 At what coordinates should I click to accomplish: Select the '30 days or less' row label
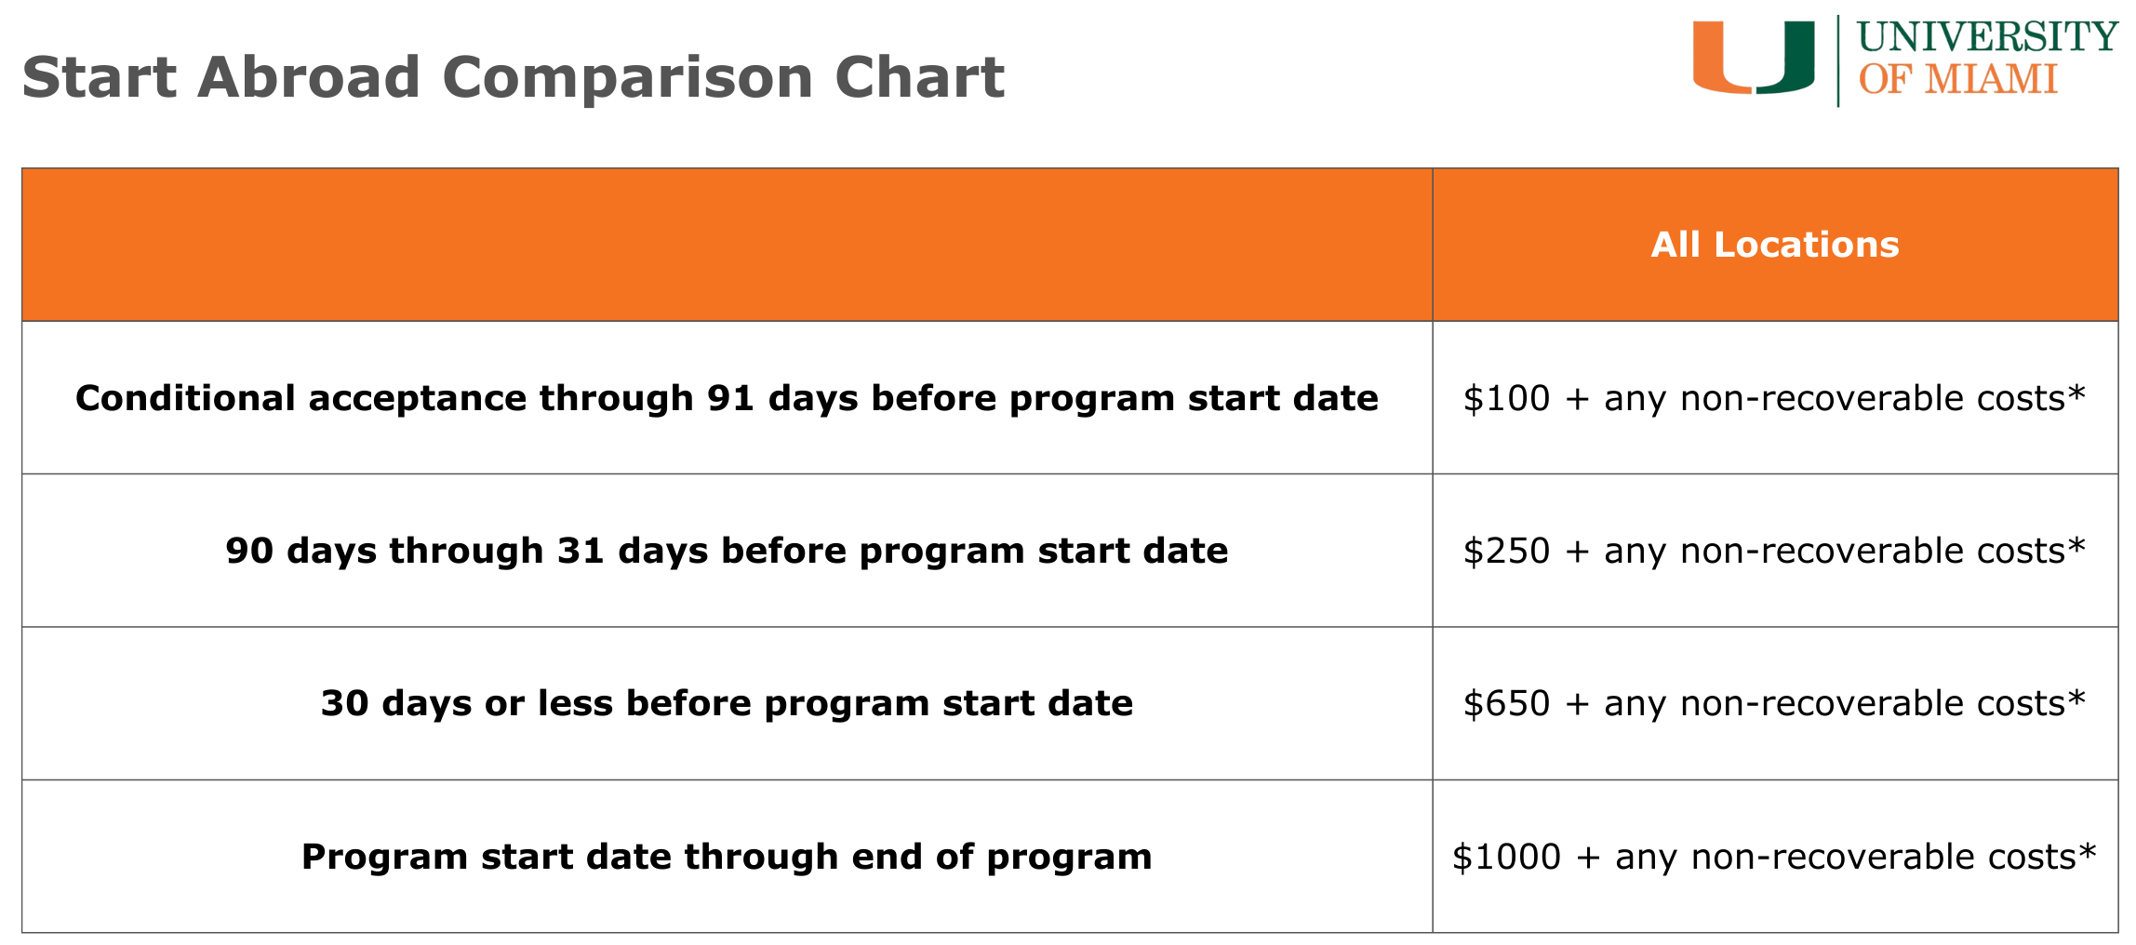pos(726,703)
